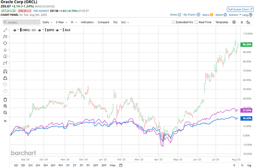Zoom out of the chart
The image size is (255, 168).
point(5,113)
